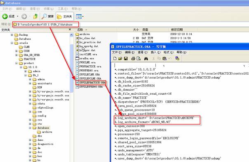249x162 pixels.
Task: Close the Folders tree pane
Action: click(70, 30)
